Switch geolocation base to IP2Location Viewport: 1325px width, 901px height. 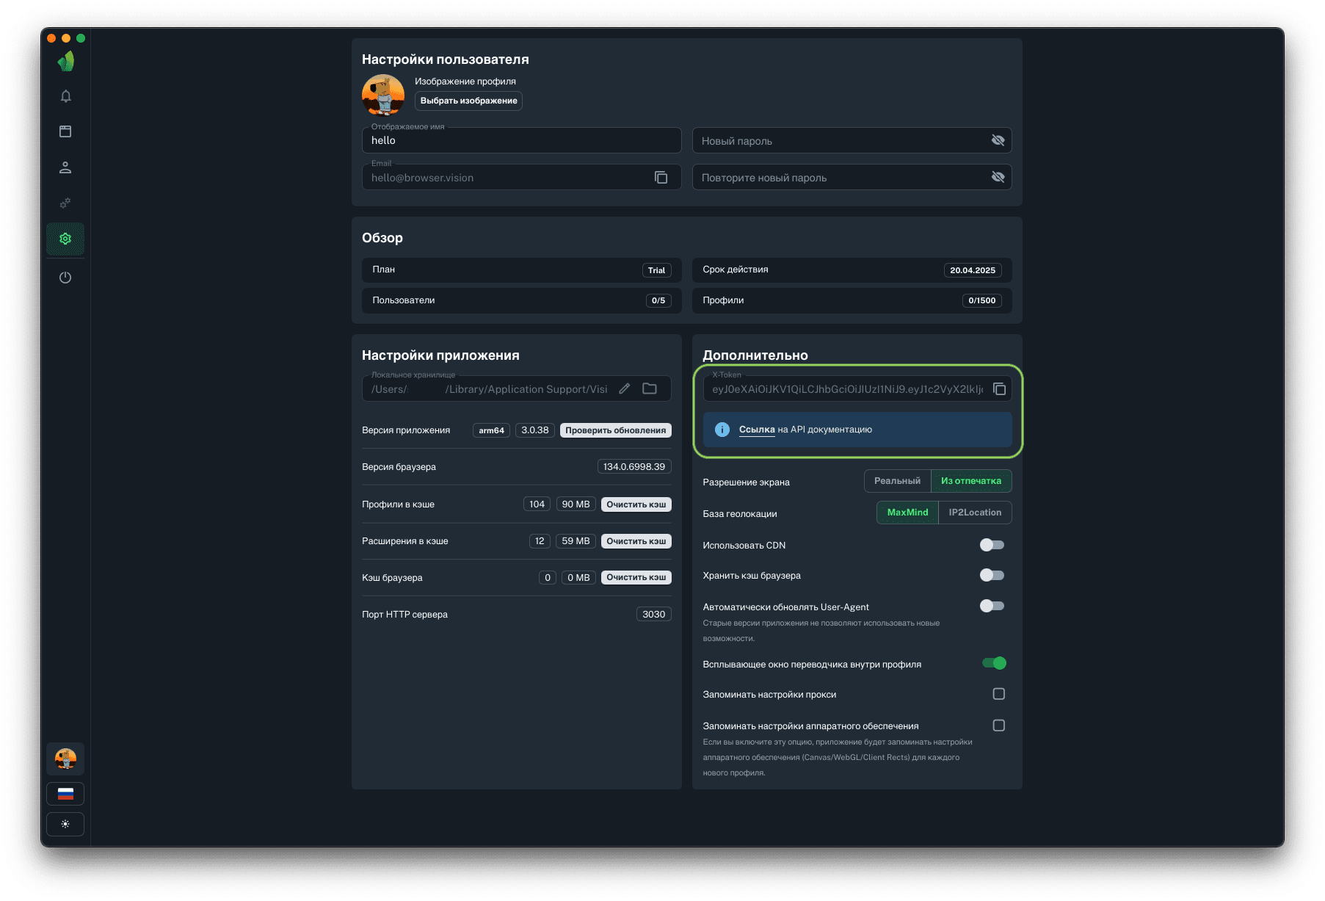coord(974,513)
